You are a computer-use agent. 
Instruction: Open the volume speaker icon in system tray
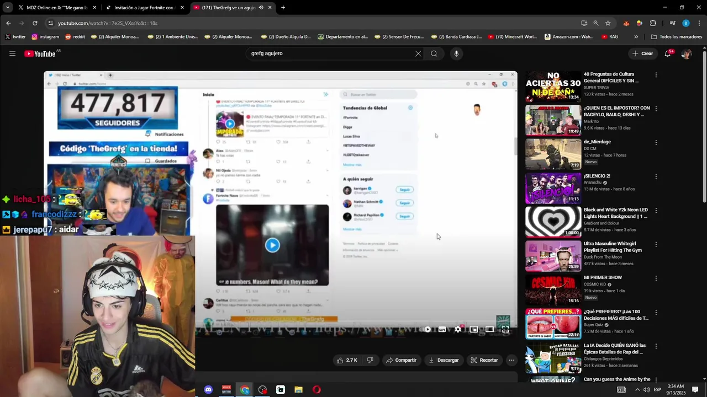click(646, 390)
